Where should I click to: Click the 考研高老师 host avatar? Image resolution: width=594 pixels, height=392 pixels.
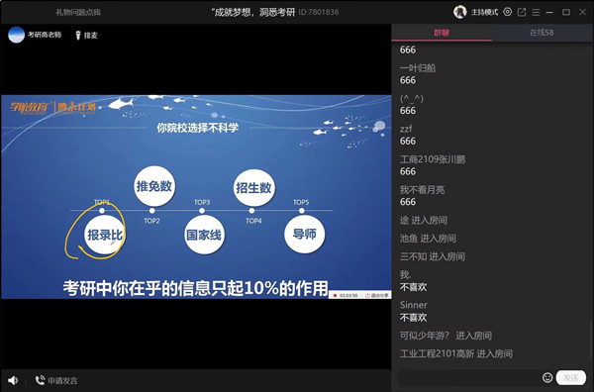(x=16, y=35)
